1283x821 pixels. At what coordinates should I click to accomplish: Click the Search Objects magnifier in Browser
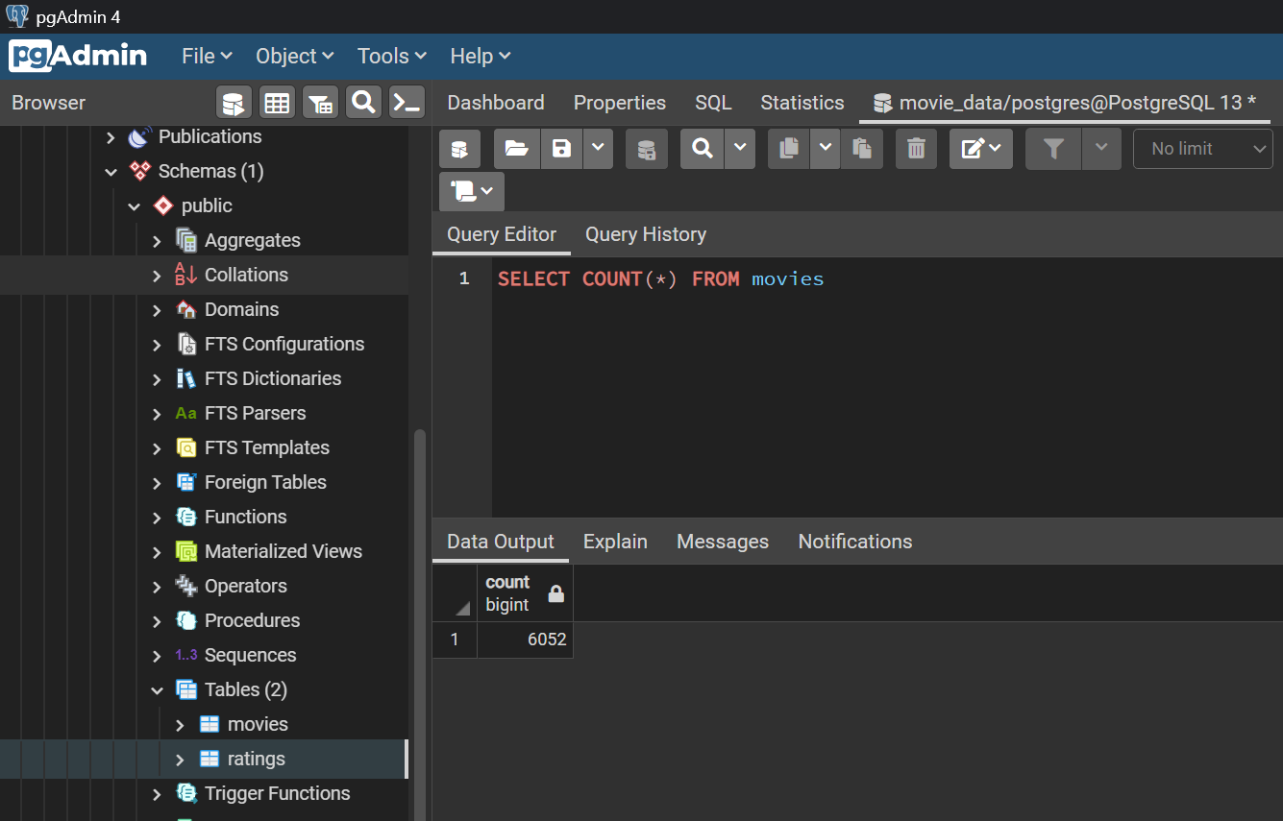point(363,103)
